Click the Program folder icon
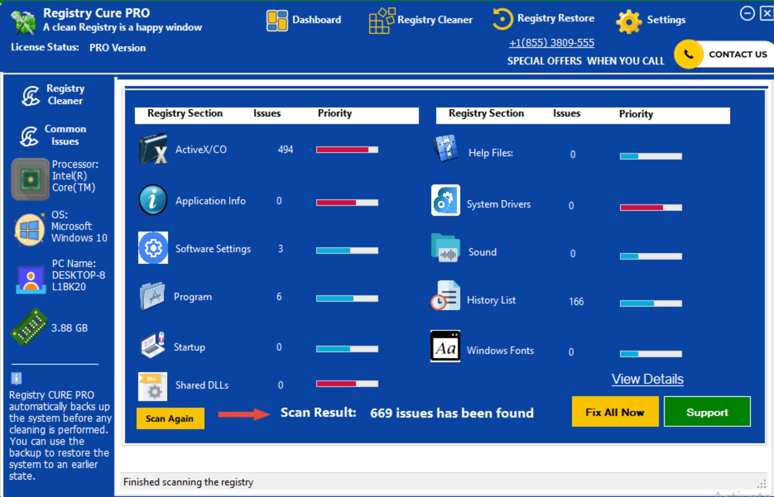Viewport: 774px width, 497px height. click(x=152, y=297)
